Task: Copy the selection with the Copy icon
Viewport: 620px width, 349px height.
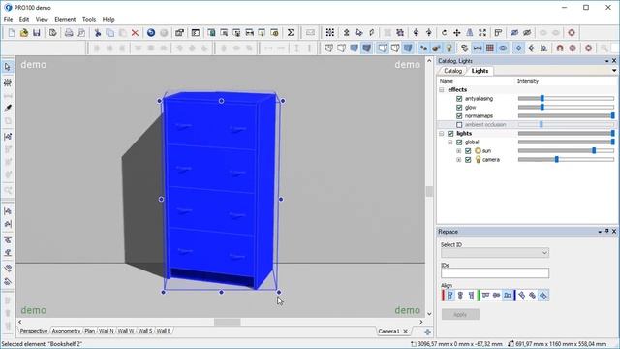Action: point(109,33)
